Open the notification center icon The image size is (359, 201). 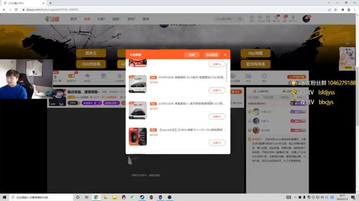pos(353,197)
